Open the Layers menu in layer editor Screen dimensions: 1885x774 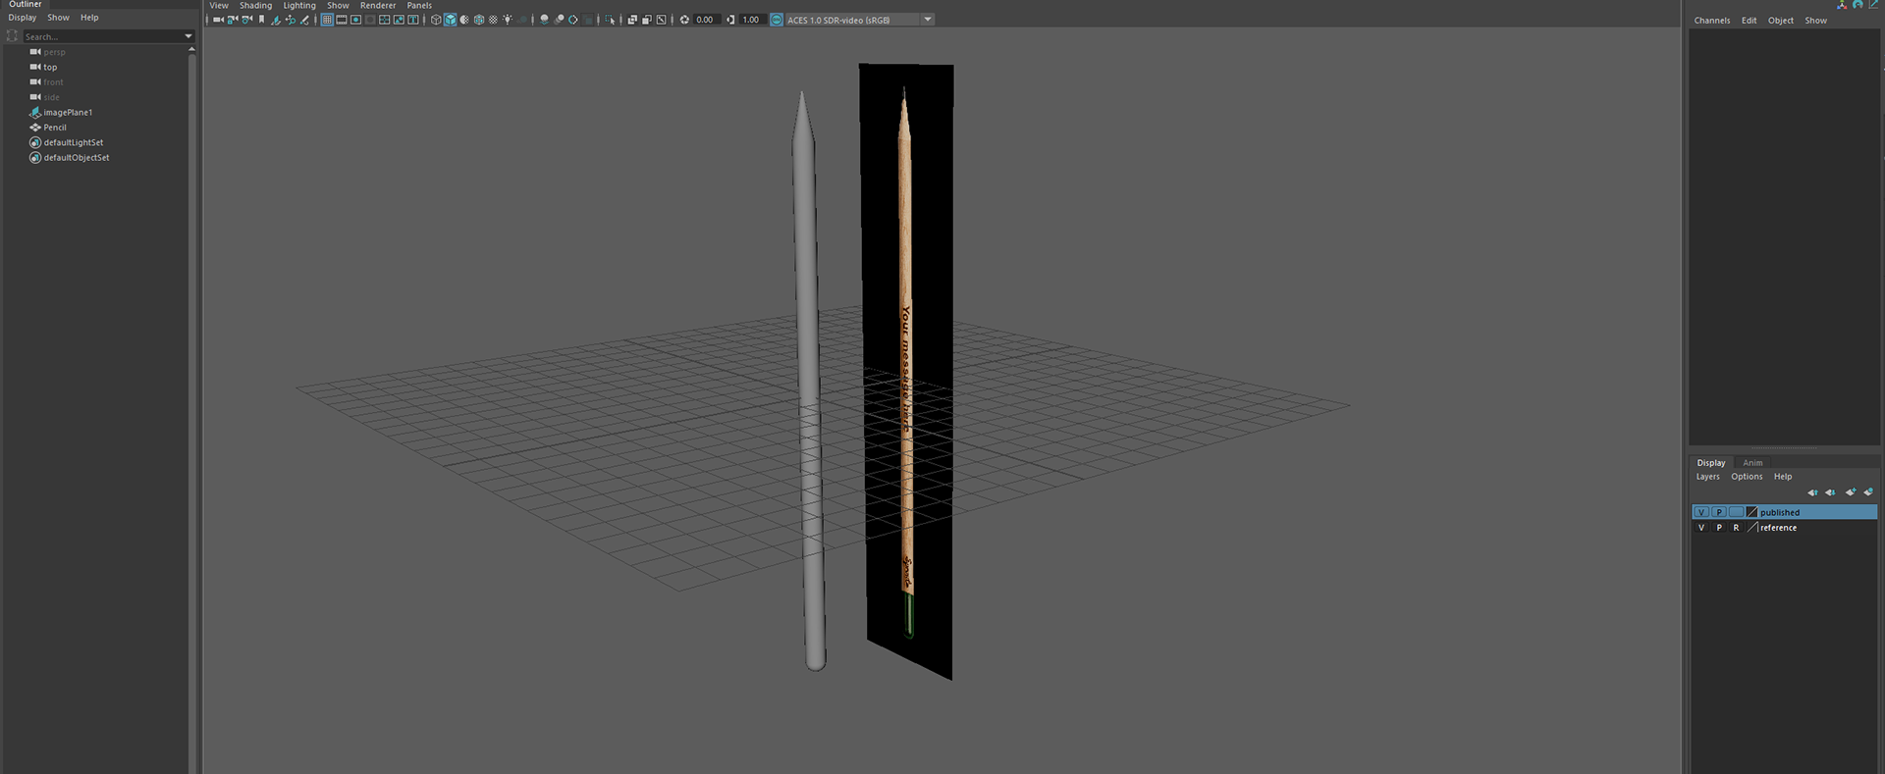tap(1708, 477)
